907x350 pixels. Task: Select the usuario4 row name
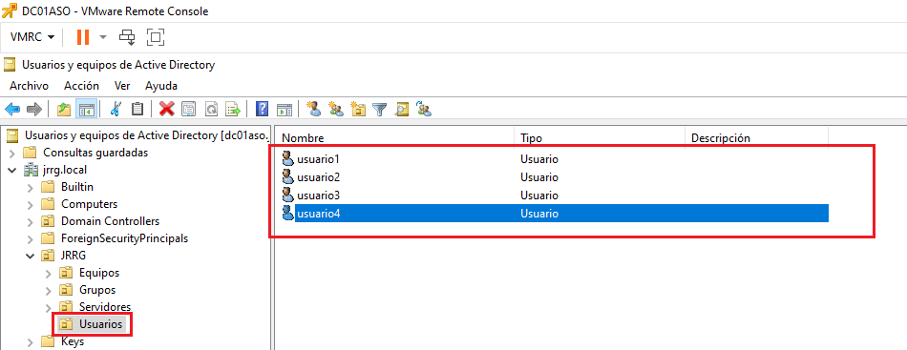point(318,213)
